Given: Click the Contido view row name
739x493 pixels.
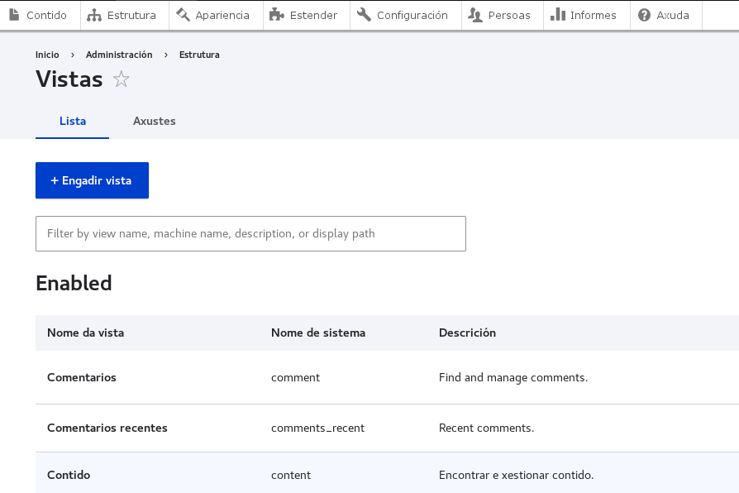Looking at the screenshot, I should coord(69,475).
